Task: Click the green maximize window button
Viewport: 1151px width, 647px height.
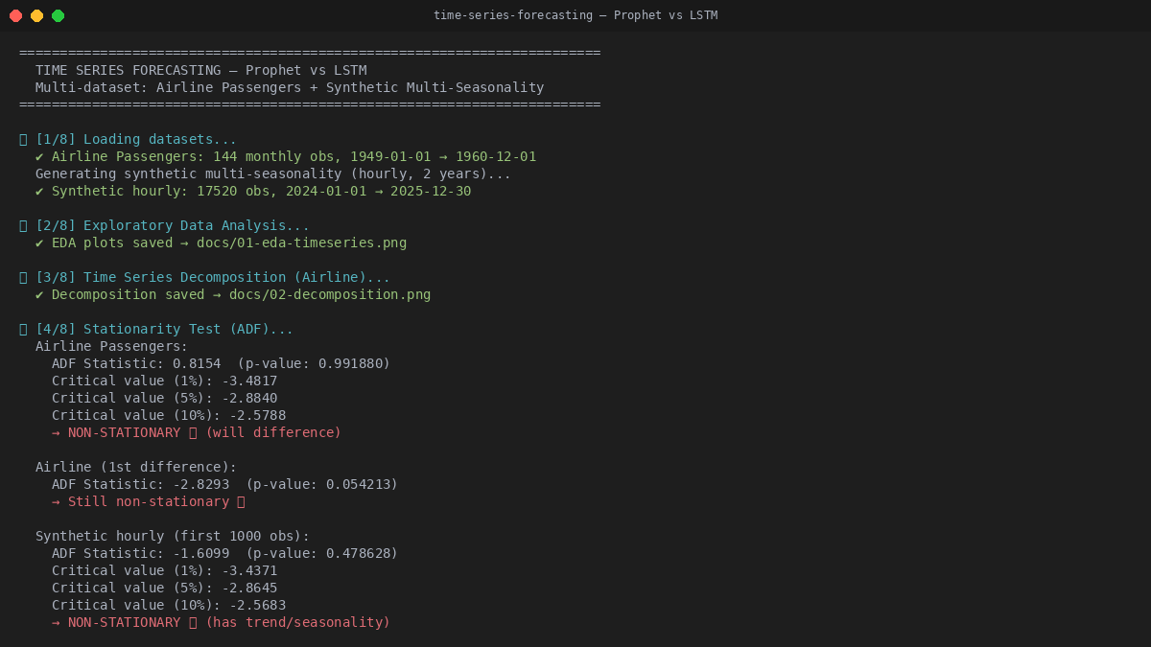Action: point(59,15)
